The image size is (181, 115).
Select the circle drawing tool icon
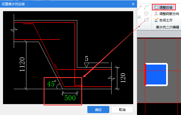click(x=146, y=14)
